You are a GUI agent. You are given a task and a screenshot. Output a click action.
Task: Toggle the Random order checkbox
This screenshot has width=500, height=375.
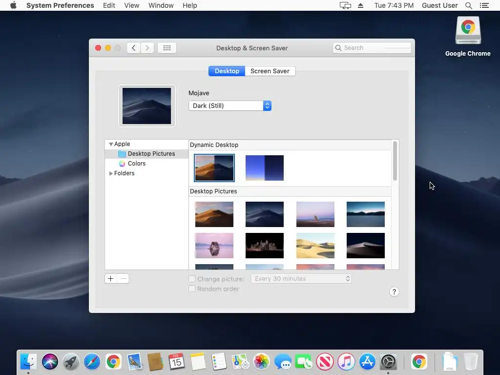click(x=192, y=289)
